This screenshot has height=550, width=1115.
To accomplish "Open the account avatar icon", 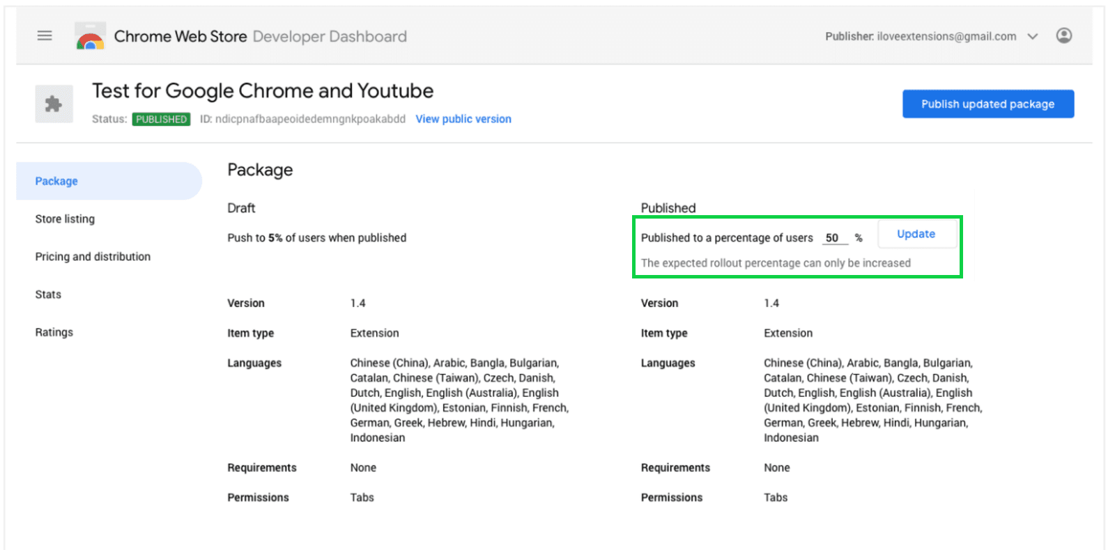I will coord(1063,36).
